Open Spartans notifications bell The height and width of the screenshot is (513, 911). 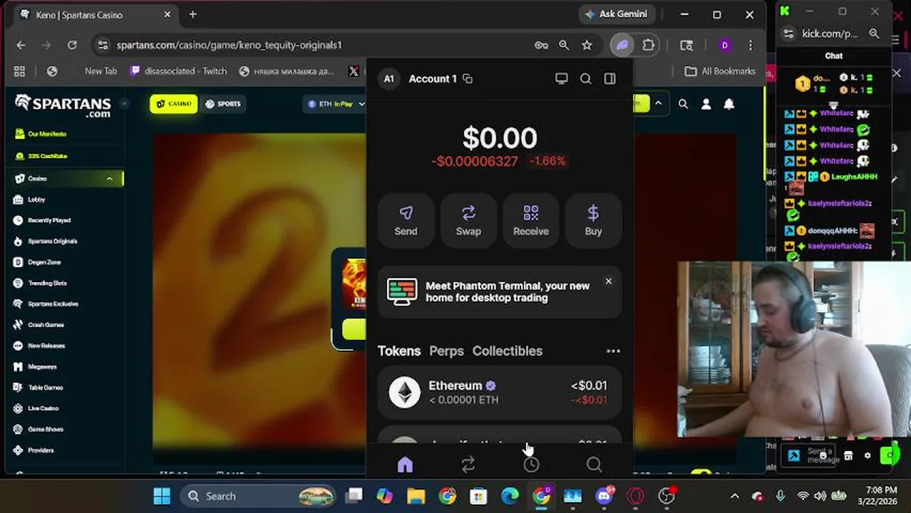pyautogui.click(x=729, y=104)
